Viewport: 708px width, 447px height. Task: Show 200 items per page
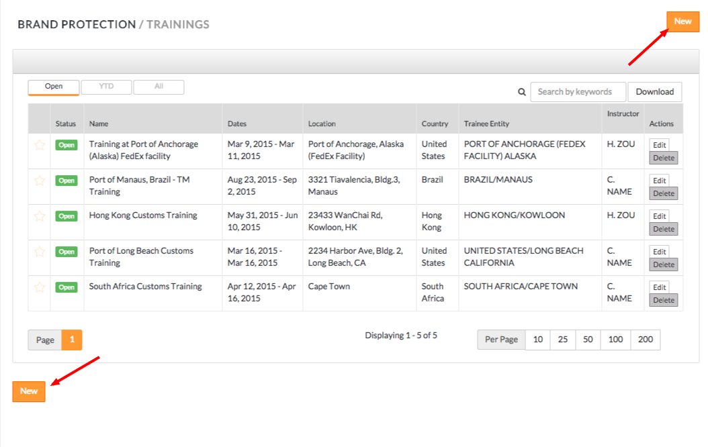click(645, 340)
